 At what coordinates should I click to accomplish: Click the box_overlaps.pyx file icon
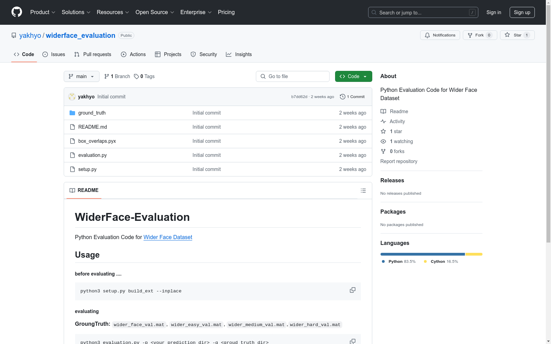point(72,141)
